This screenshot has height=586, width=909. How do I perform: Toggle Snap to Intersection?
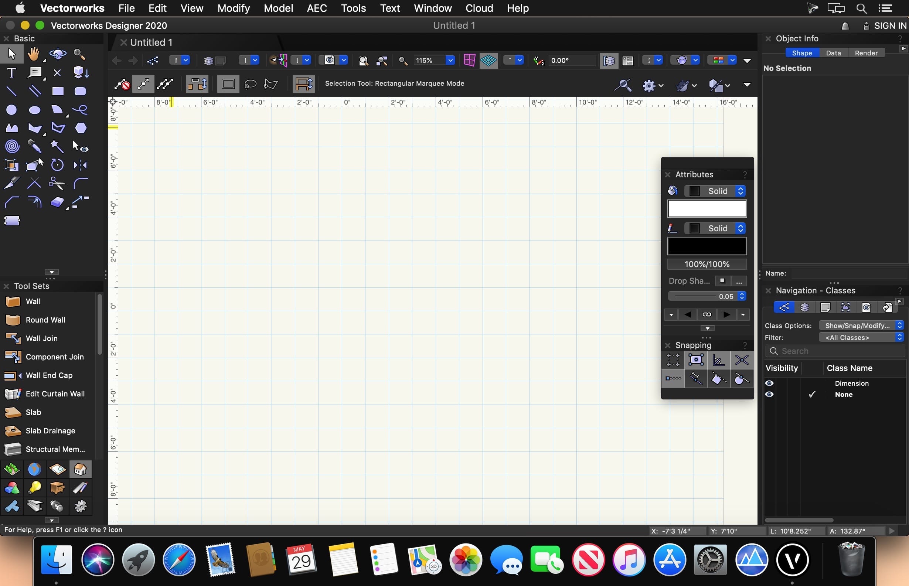742,360
